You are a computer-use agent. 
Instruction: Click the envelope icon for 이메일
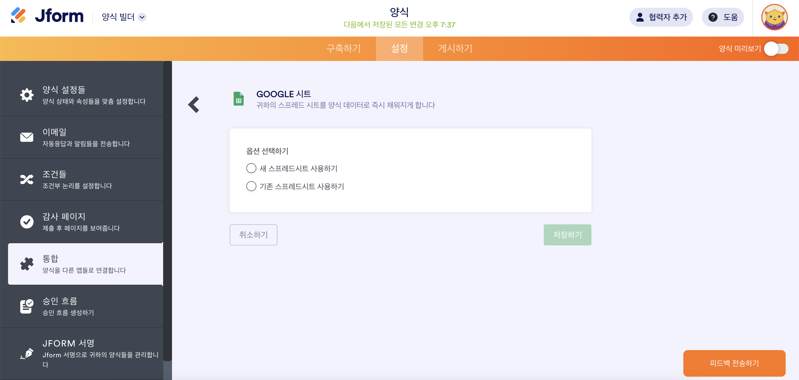[27, 137]
